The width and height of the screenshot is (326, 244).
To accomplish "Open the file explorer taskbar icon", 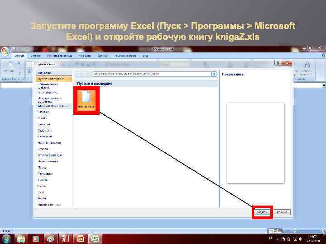I will [x=21, y=239].
